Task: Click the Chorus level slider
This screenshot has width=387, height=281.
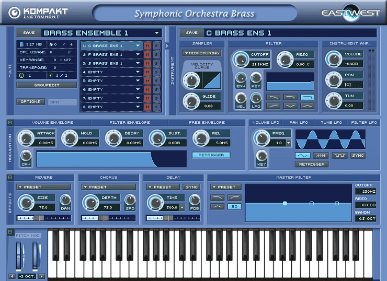Action: tap(109, 218)
